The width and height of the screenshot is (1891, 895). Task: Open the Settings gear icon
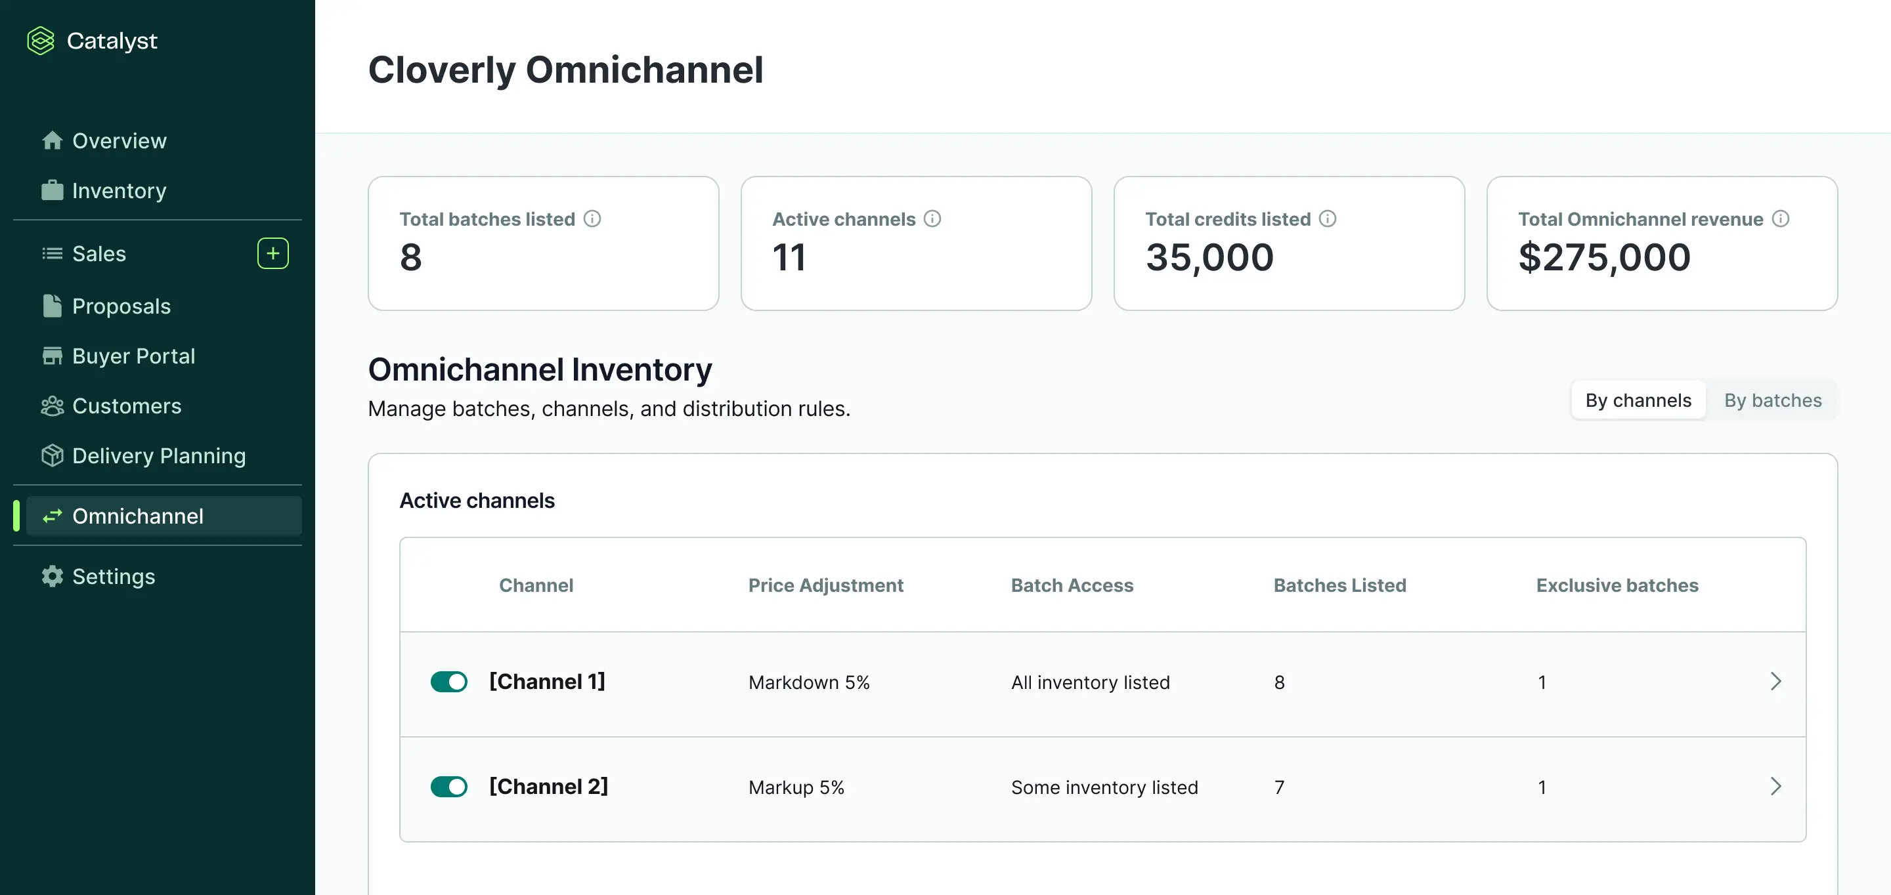pos(52,577)
